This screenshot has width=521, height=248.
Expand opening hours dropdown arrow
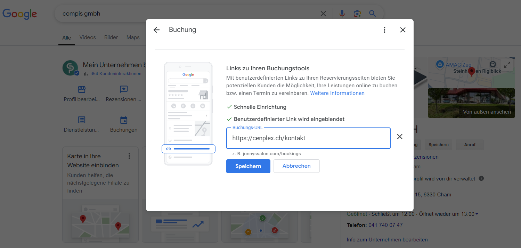pyautogui.click(x=477, y=214)
